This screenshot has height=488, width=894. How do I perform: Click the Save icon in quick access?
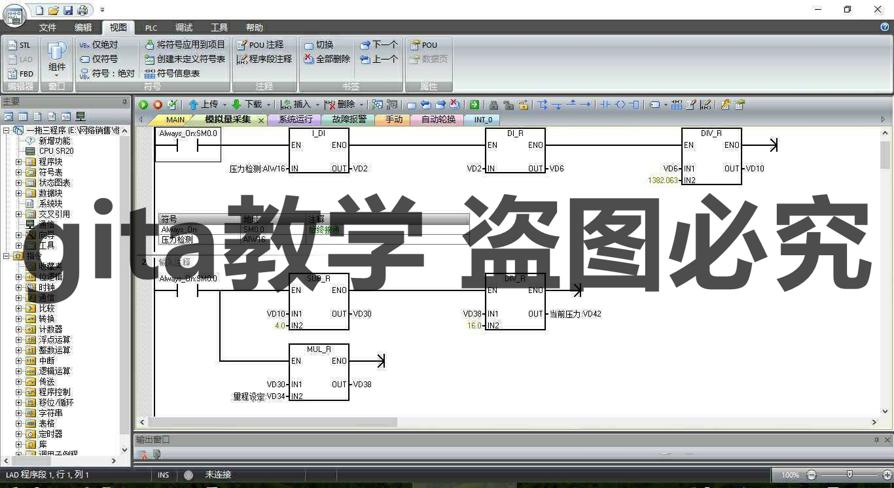pyautogui.click(x=68, y=10)
